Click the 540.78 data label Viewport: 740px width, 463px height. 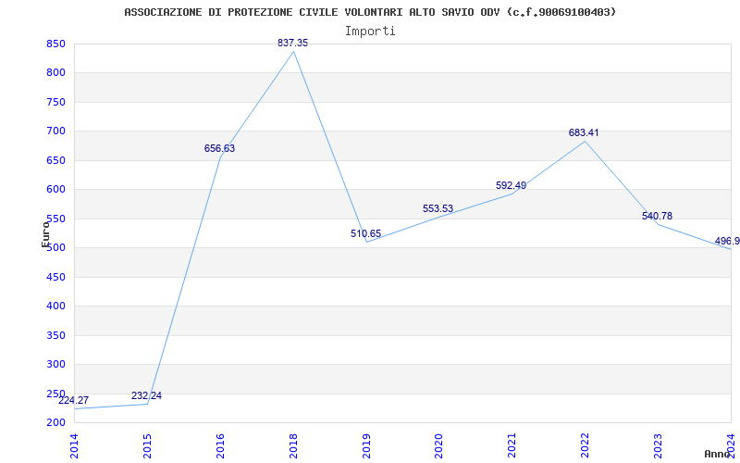coord(657,216)
